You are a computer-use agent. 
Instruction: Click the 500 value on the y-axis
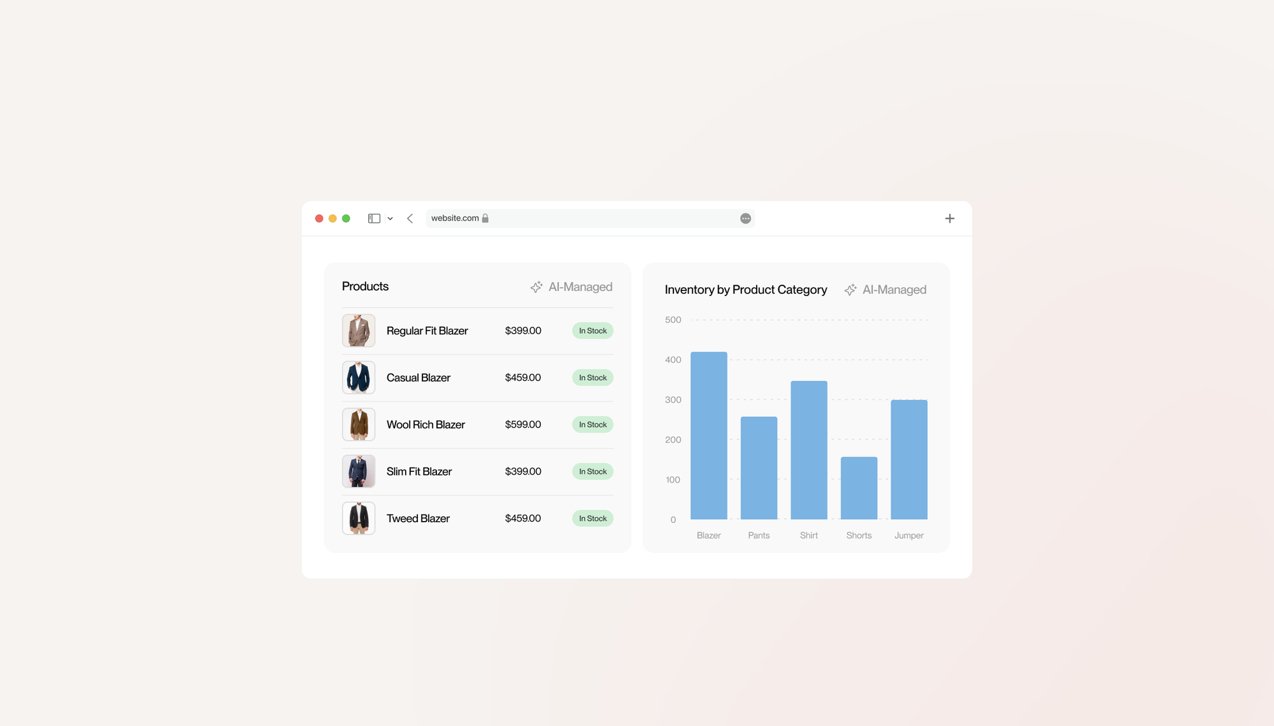(673, 320)
